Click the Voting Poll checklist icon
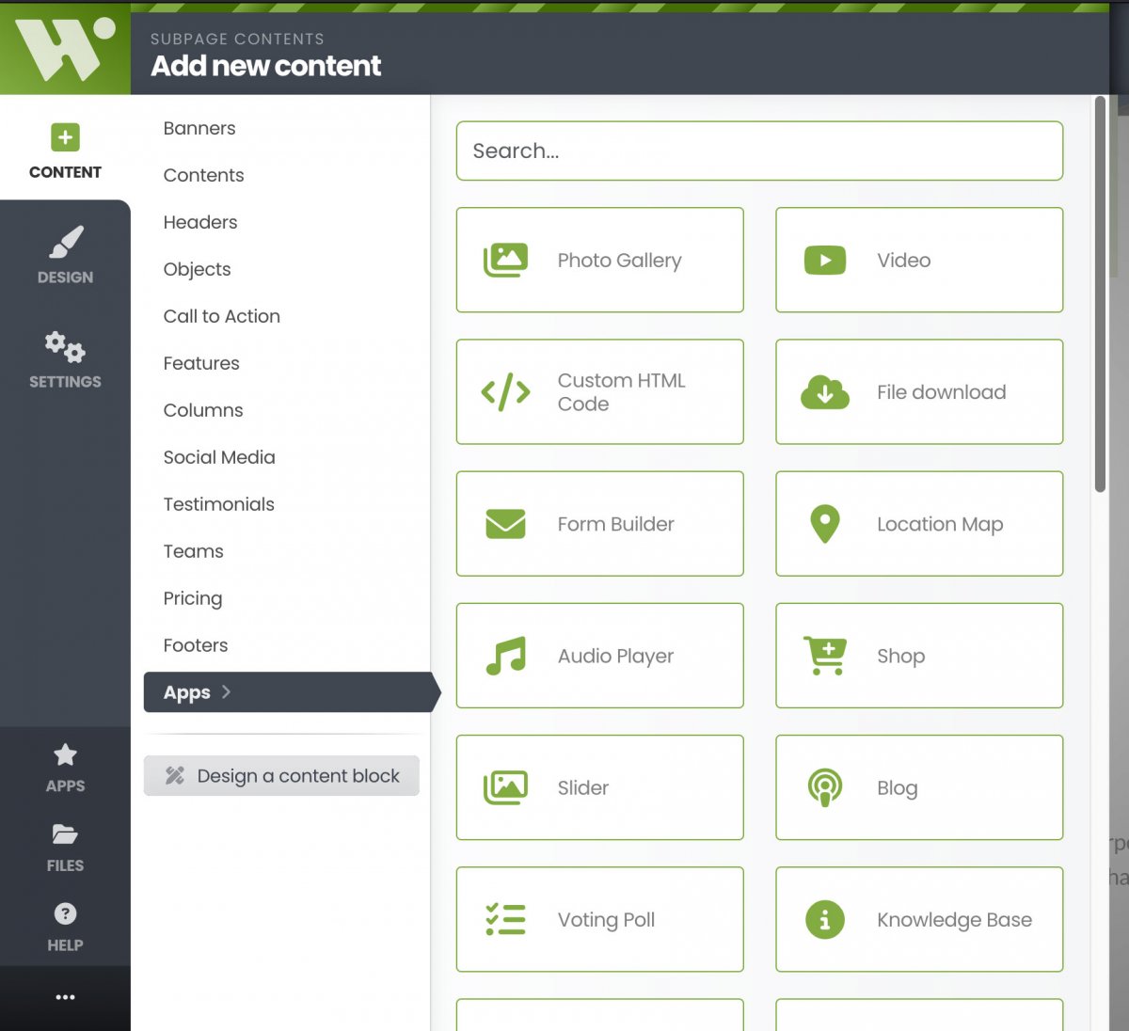 tap(505, 919)
